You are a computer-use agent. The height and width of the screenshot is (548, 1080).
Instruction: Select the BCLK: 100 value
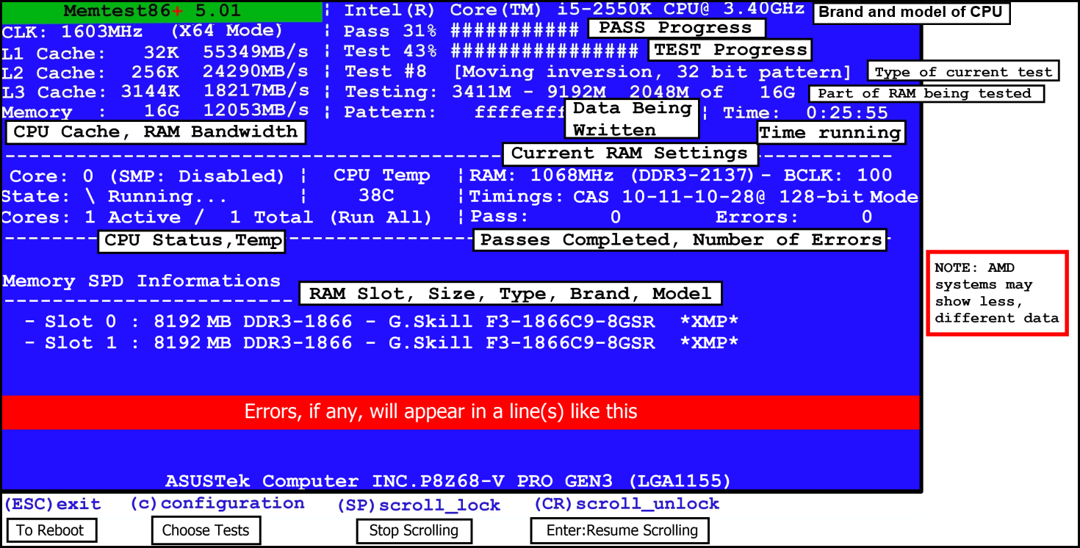(838, 176)
